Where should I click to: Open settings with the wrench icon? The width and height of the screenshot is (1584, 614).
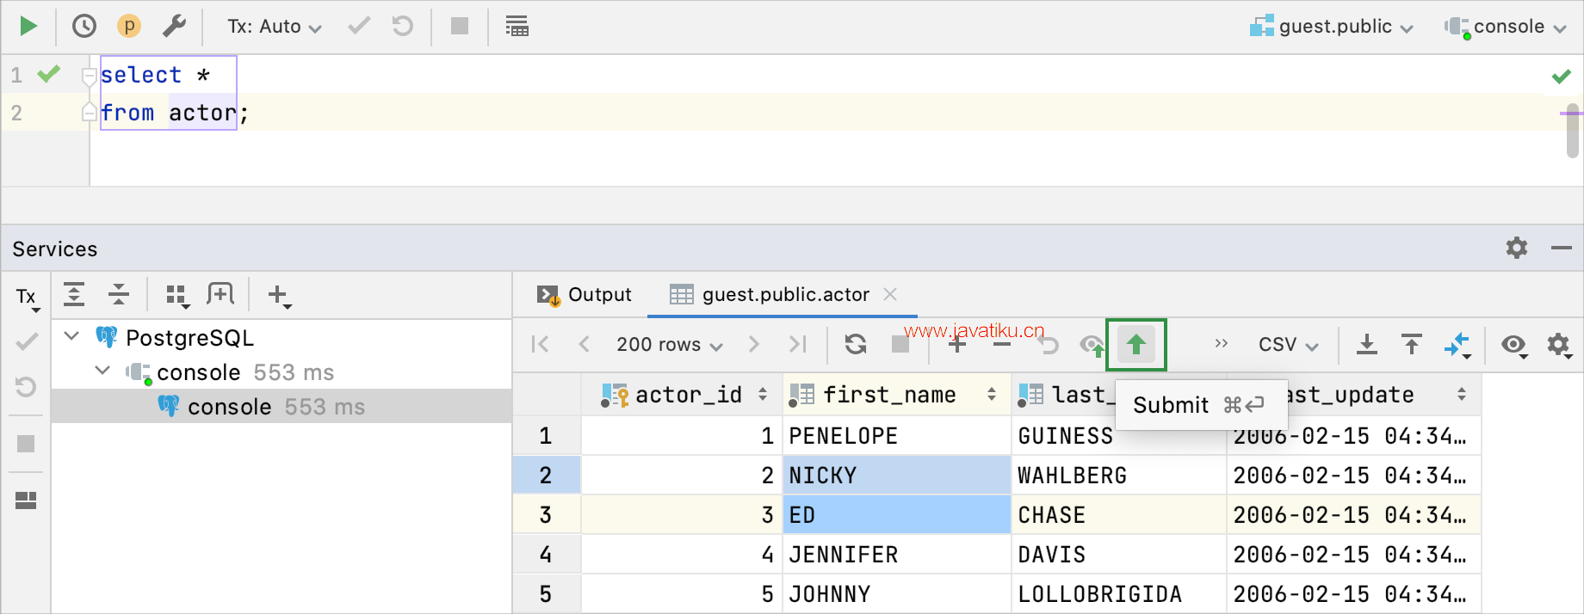click(174, 26)
